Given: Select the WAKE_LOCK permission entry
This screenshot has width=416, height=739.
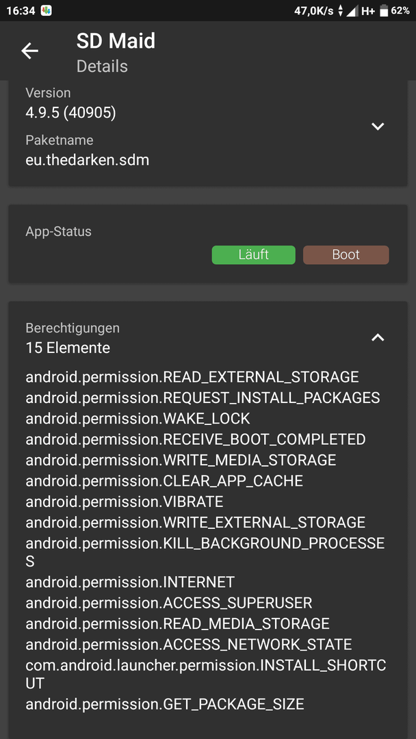Looking at the screenshot, I should tap(138, 418).
